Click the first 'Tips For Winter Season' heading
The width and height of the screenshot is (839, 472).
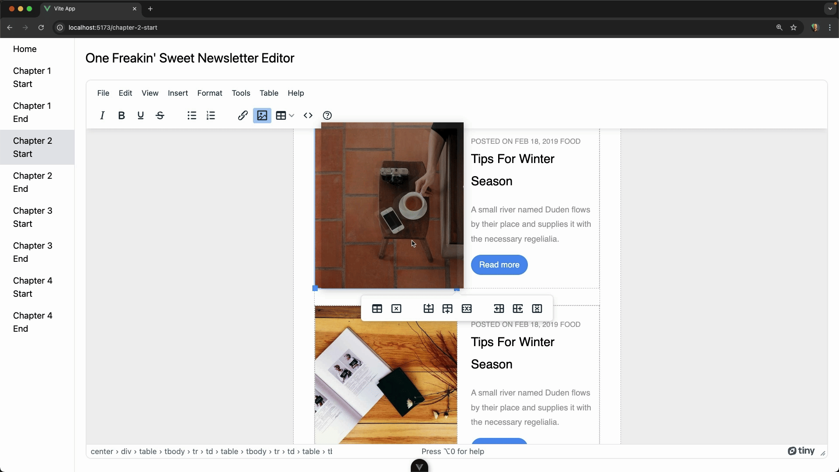513,170
